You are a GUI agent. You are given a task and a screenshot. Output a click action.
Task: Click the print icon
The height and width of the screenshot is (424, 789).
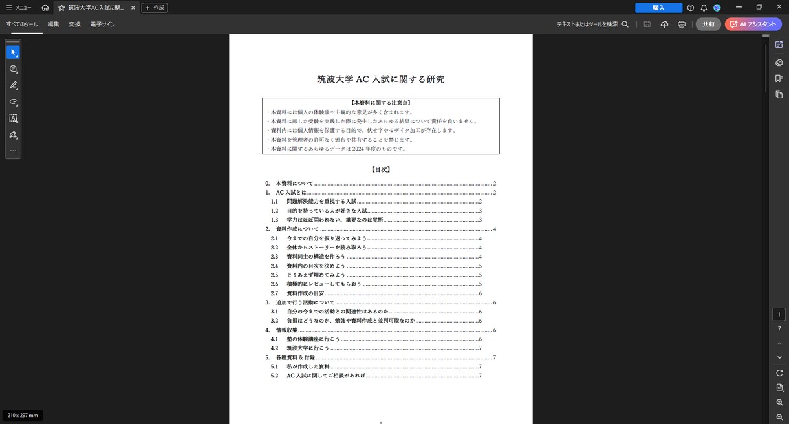point(682,24)
